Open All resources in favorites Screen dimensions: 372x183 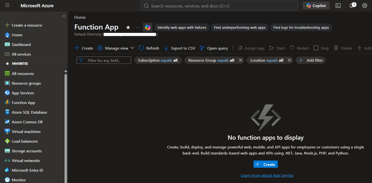(x=19, y=74)
